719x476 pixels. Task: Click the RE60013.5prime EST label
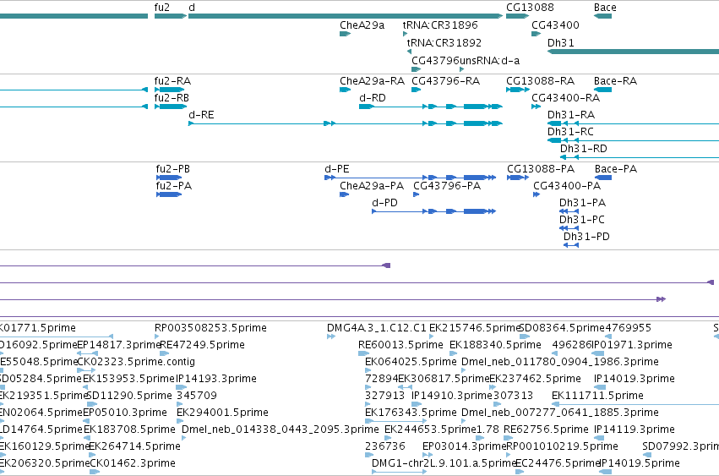[x=400, y=345]
